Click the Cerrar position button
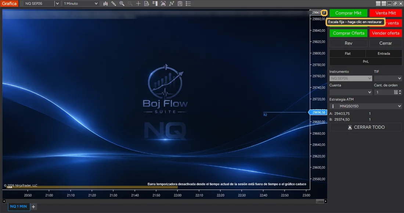The width and height of the screenshot is (404, 213). tap(385, 43)
